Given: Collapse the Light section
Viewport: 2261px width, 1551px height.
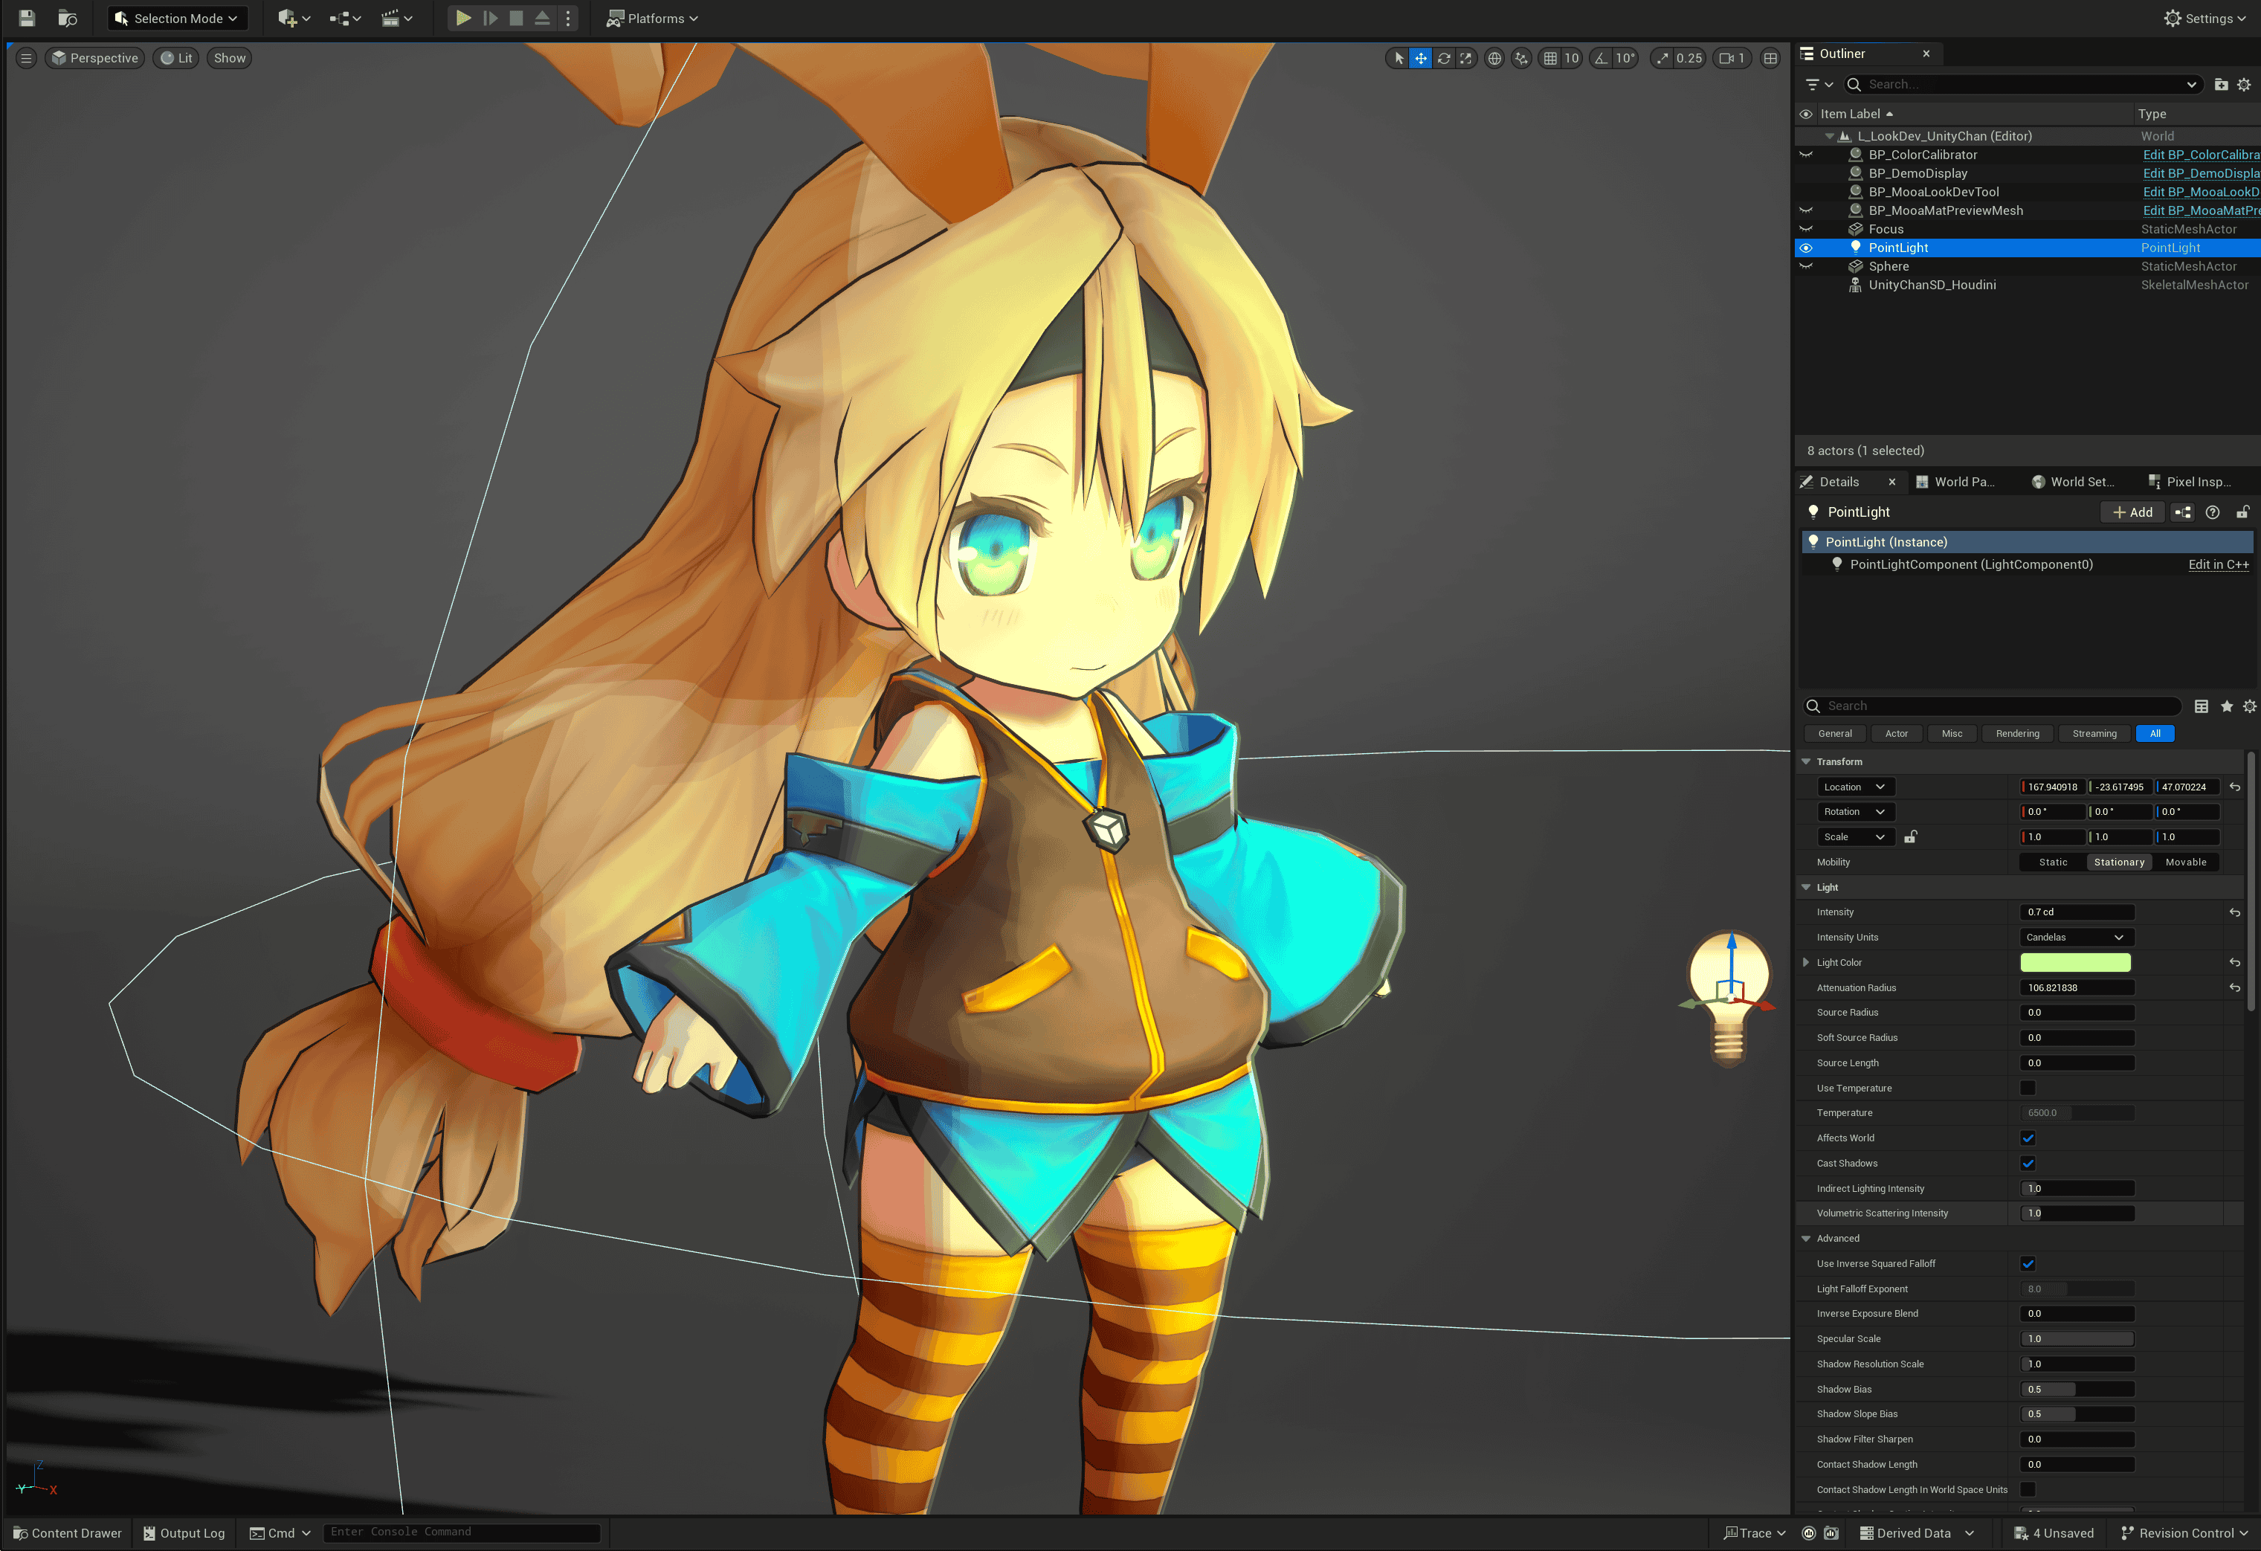Looking at the screenshot, I should [1807, 887].
